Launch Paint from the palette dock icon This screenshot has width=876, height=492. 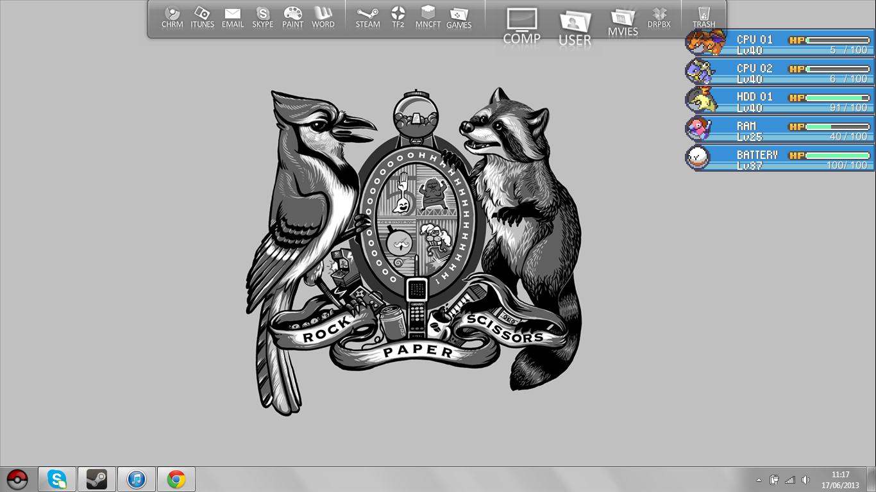click(x=293, y=17)
